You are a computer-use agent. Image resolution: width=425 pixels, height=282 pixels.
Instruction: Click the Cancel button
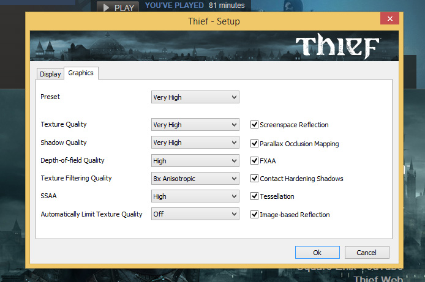tap(367, 253)
